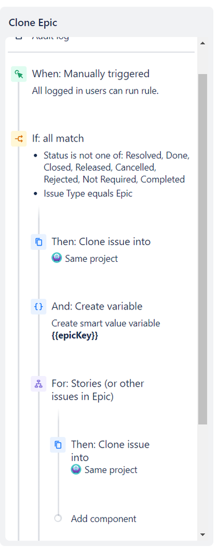Open the When: Manually triggered step

(x=91, y=74)
